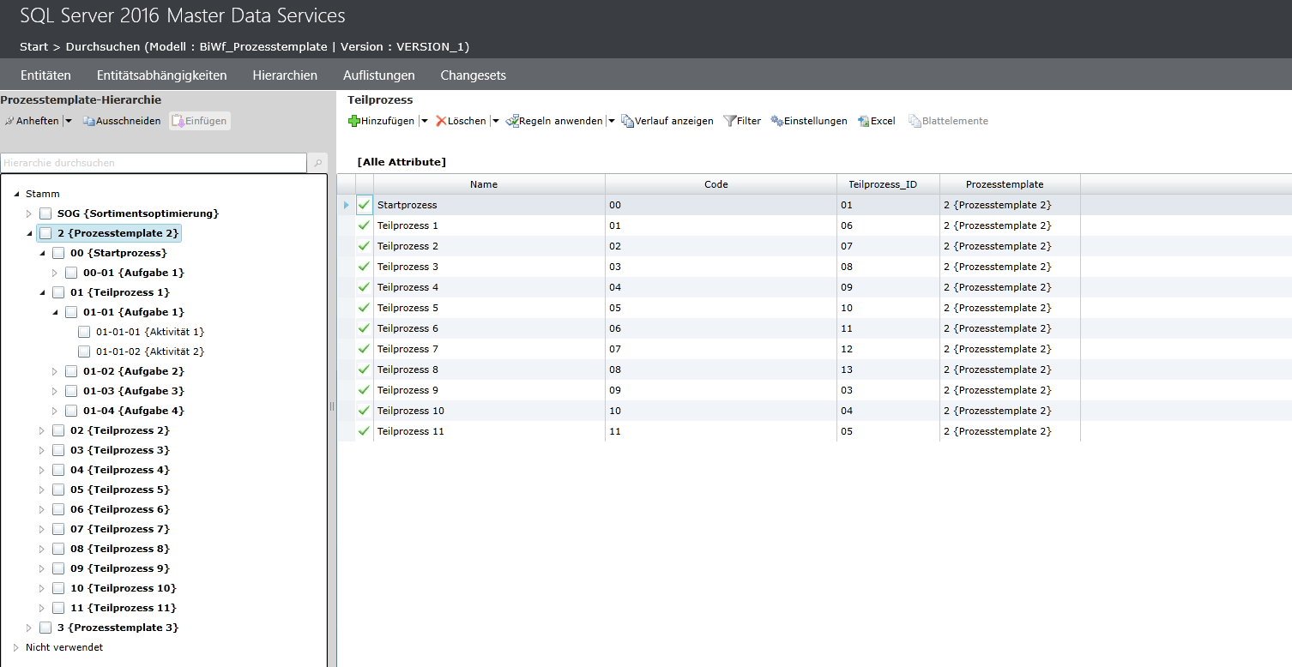This screenshot has width=1292, height=667.
Task: Click hierarchy search magnifier icon
Action: pyautogui.click(x=317, y=163)
